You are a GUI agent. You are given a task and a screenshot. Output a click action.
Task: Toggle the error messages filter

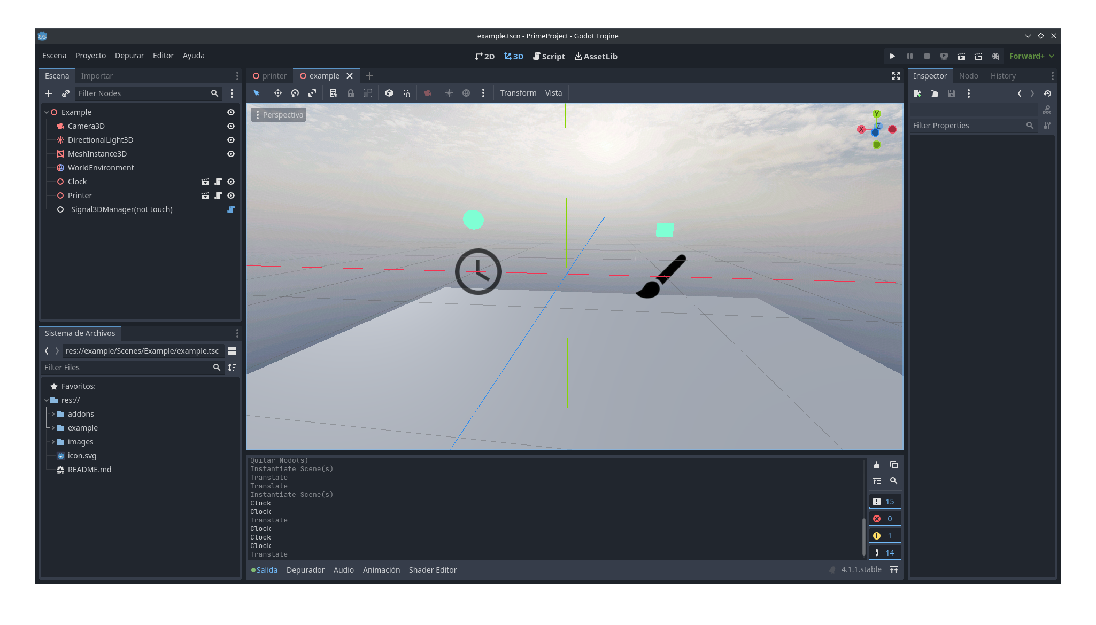click(x=885, y=519)
